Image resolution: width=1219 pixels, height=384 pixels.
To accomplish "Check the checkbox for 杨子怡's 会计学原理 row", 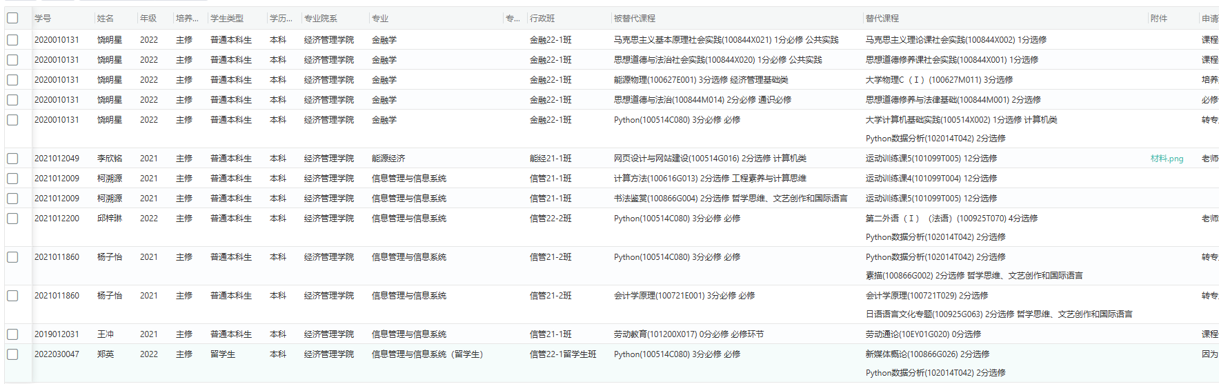I will (12, 296).
